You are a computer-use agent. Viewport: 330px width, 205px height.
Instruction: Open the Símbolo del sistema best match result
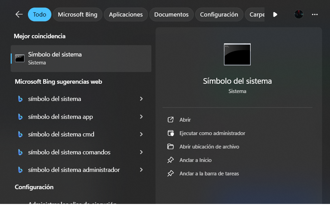(81, 59)
